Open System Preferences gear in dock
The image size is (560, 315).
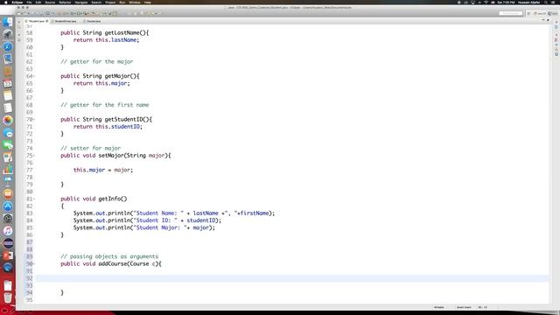click(8, 218)
